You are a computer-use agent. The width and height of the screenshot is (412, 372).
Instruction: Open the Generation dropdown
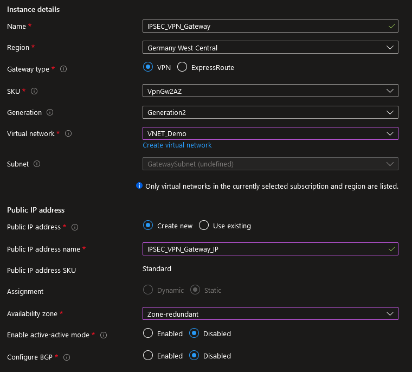click(x=270, y=112)
